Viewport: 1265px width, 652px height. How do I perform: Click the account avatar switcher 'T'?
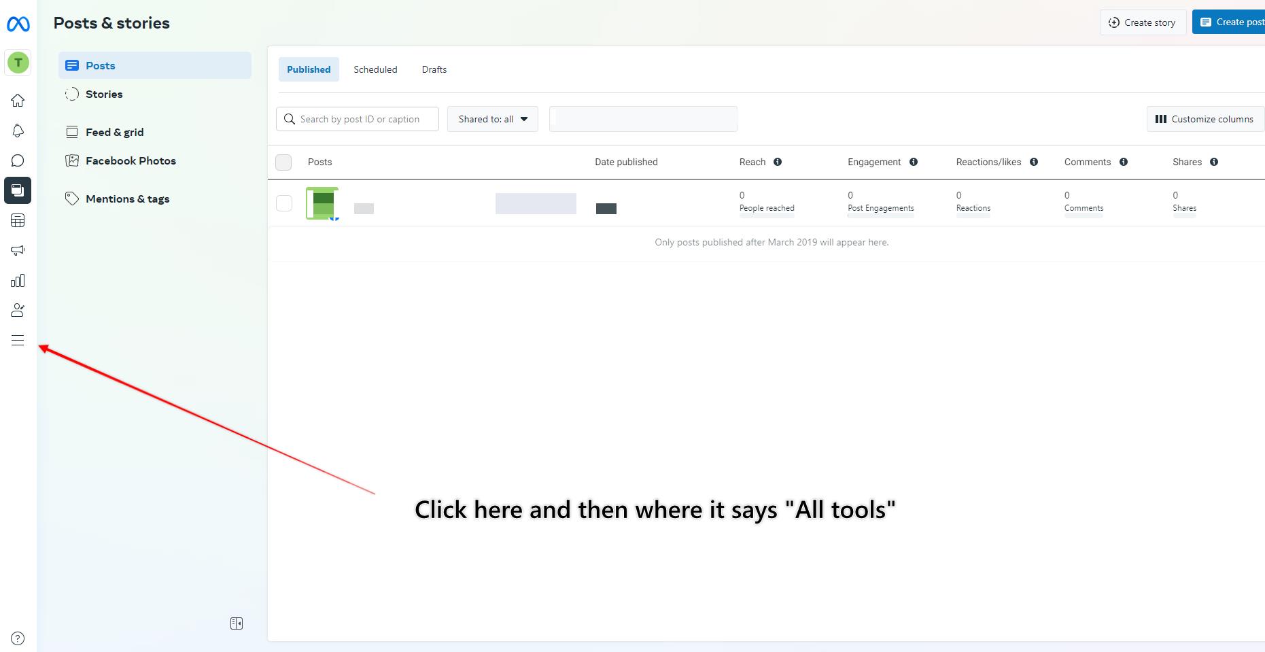(x=18, y=63)
